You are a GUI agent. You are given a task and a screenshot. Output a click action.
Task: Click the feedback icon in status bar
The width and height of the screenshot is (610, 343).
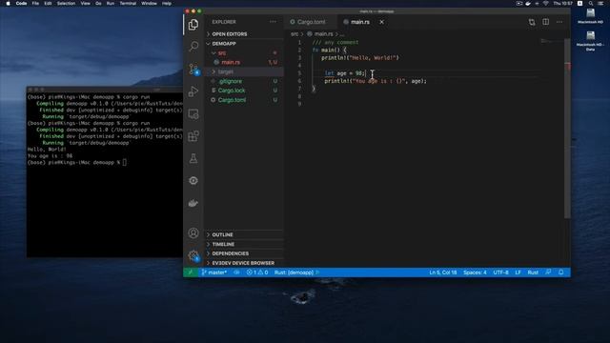click(x=548, y=272)
